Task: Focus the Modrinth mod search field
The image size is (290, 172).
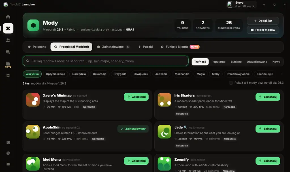Action: pyautogui.click(x=106, y=61)
